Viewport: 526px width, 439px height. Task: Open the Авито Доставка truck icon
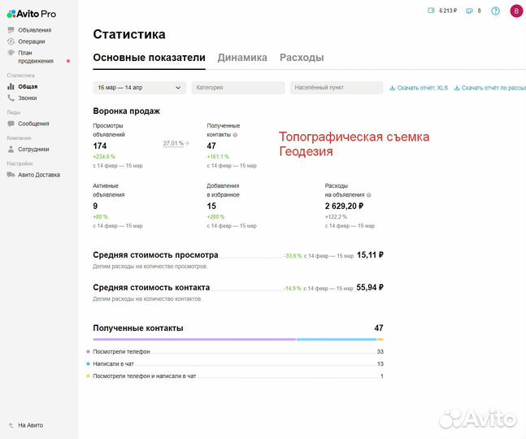[x=11, y=175]
